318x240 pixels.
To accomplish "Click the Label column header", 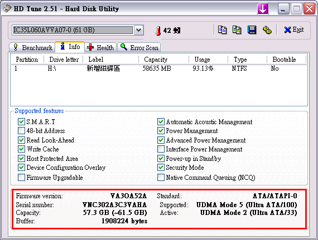I will pos(111,60).
